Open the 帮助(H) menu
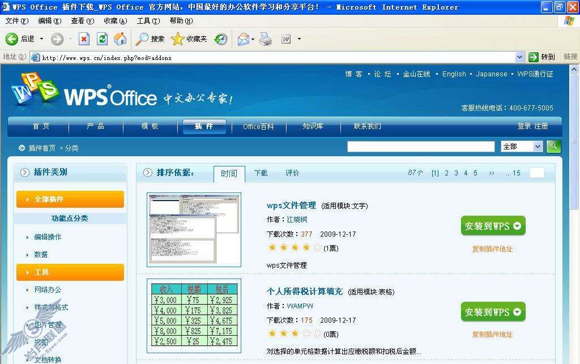 click(181, 21)
